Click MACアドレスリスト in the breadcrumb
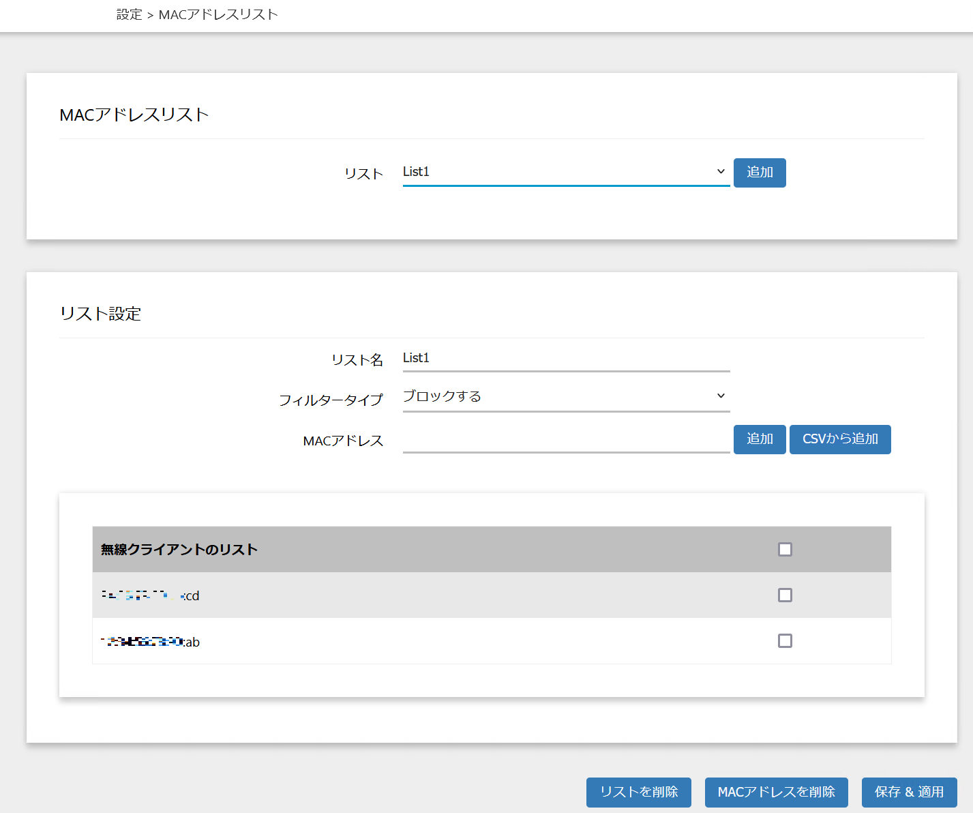 point(218,14)
